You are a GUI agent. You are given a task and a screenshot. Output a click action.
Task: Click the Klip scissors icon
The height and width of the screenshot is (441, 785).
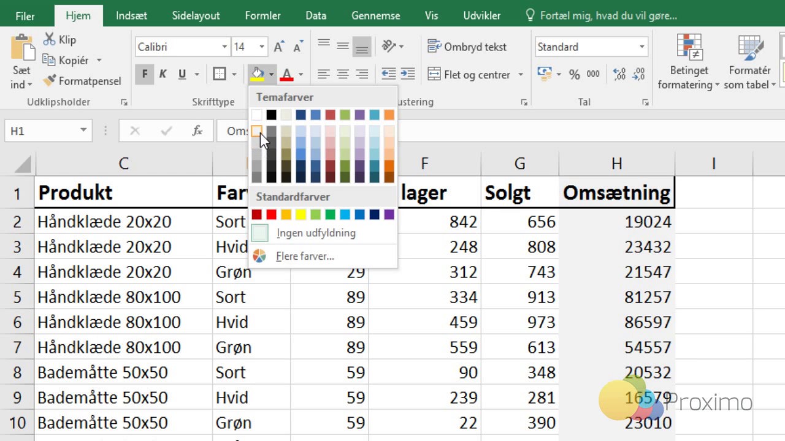50,40
